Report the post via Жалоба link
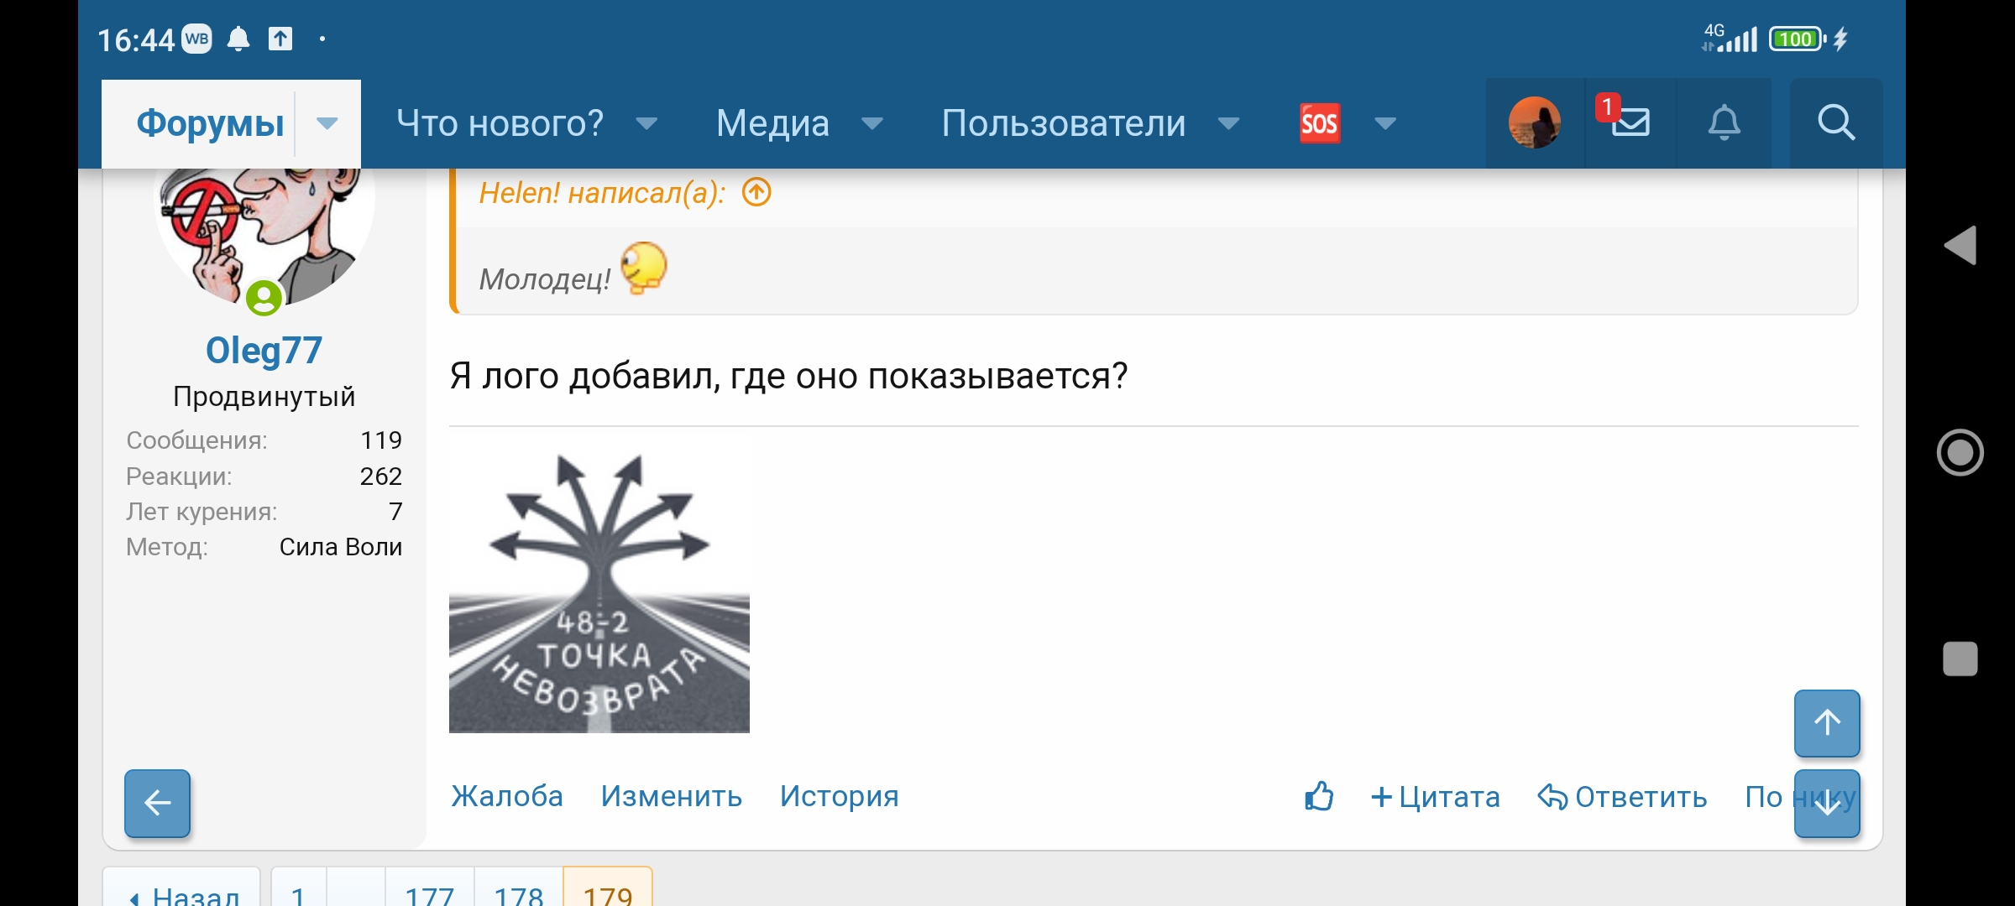 tap(507, 796)
